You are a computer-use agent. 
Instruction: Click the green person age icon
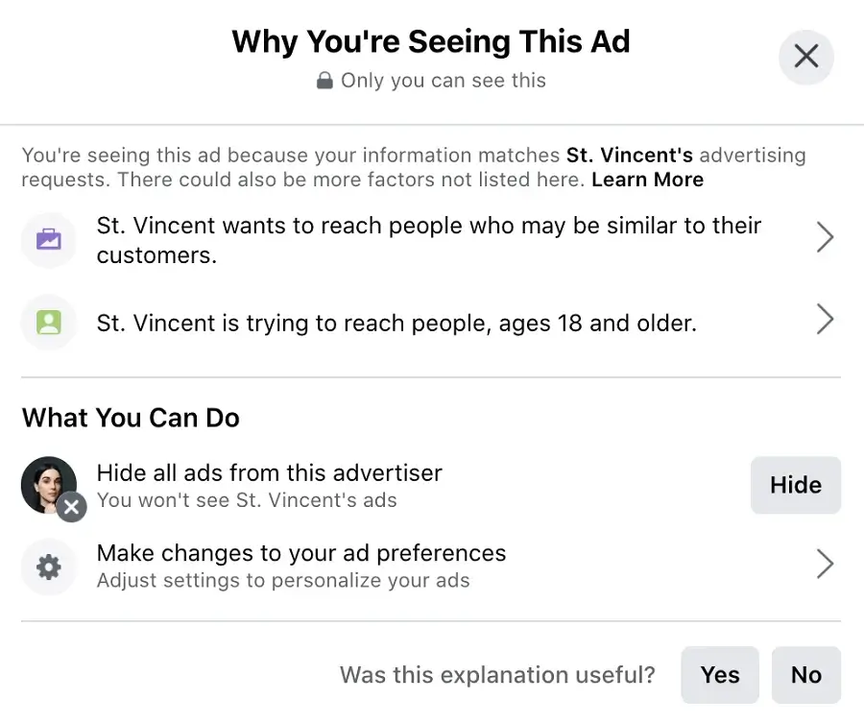coord(48,322)
